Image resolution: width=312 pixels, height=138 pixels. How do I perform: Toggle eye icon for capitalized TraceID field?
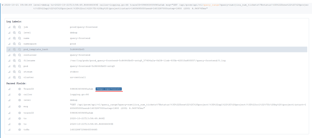(x=19, y=89)
